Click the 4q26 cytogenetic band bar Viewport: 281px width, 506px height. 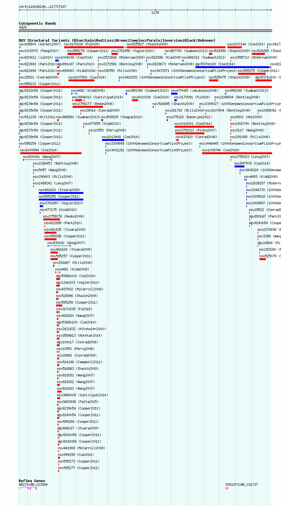145,31
